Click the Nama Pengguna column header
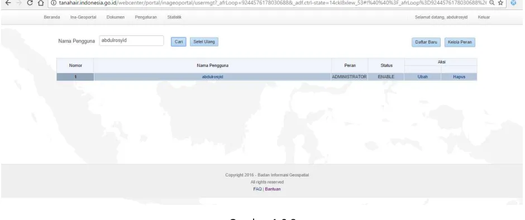The image size is (525, 220). tap(213, 66)
